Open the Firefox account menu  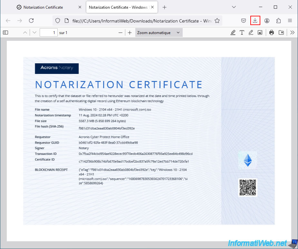coord(267,21)
